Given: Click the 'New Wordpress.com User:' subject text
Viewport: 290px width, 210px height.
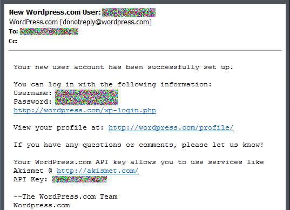Looking at the screenshot, I should (x=55, y=12).
